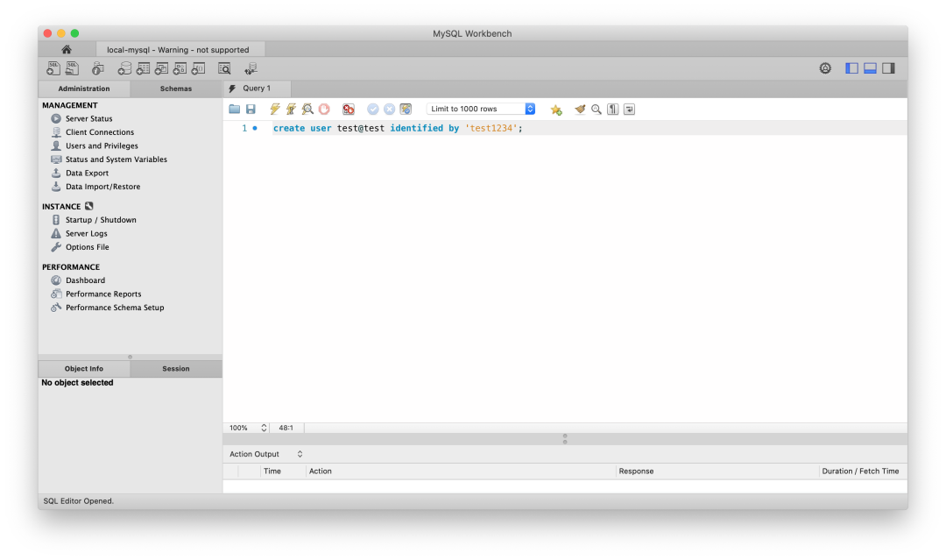Beautify the query with broom icon
Viewport: 946px width, 560px height.
tap(580, 110)
